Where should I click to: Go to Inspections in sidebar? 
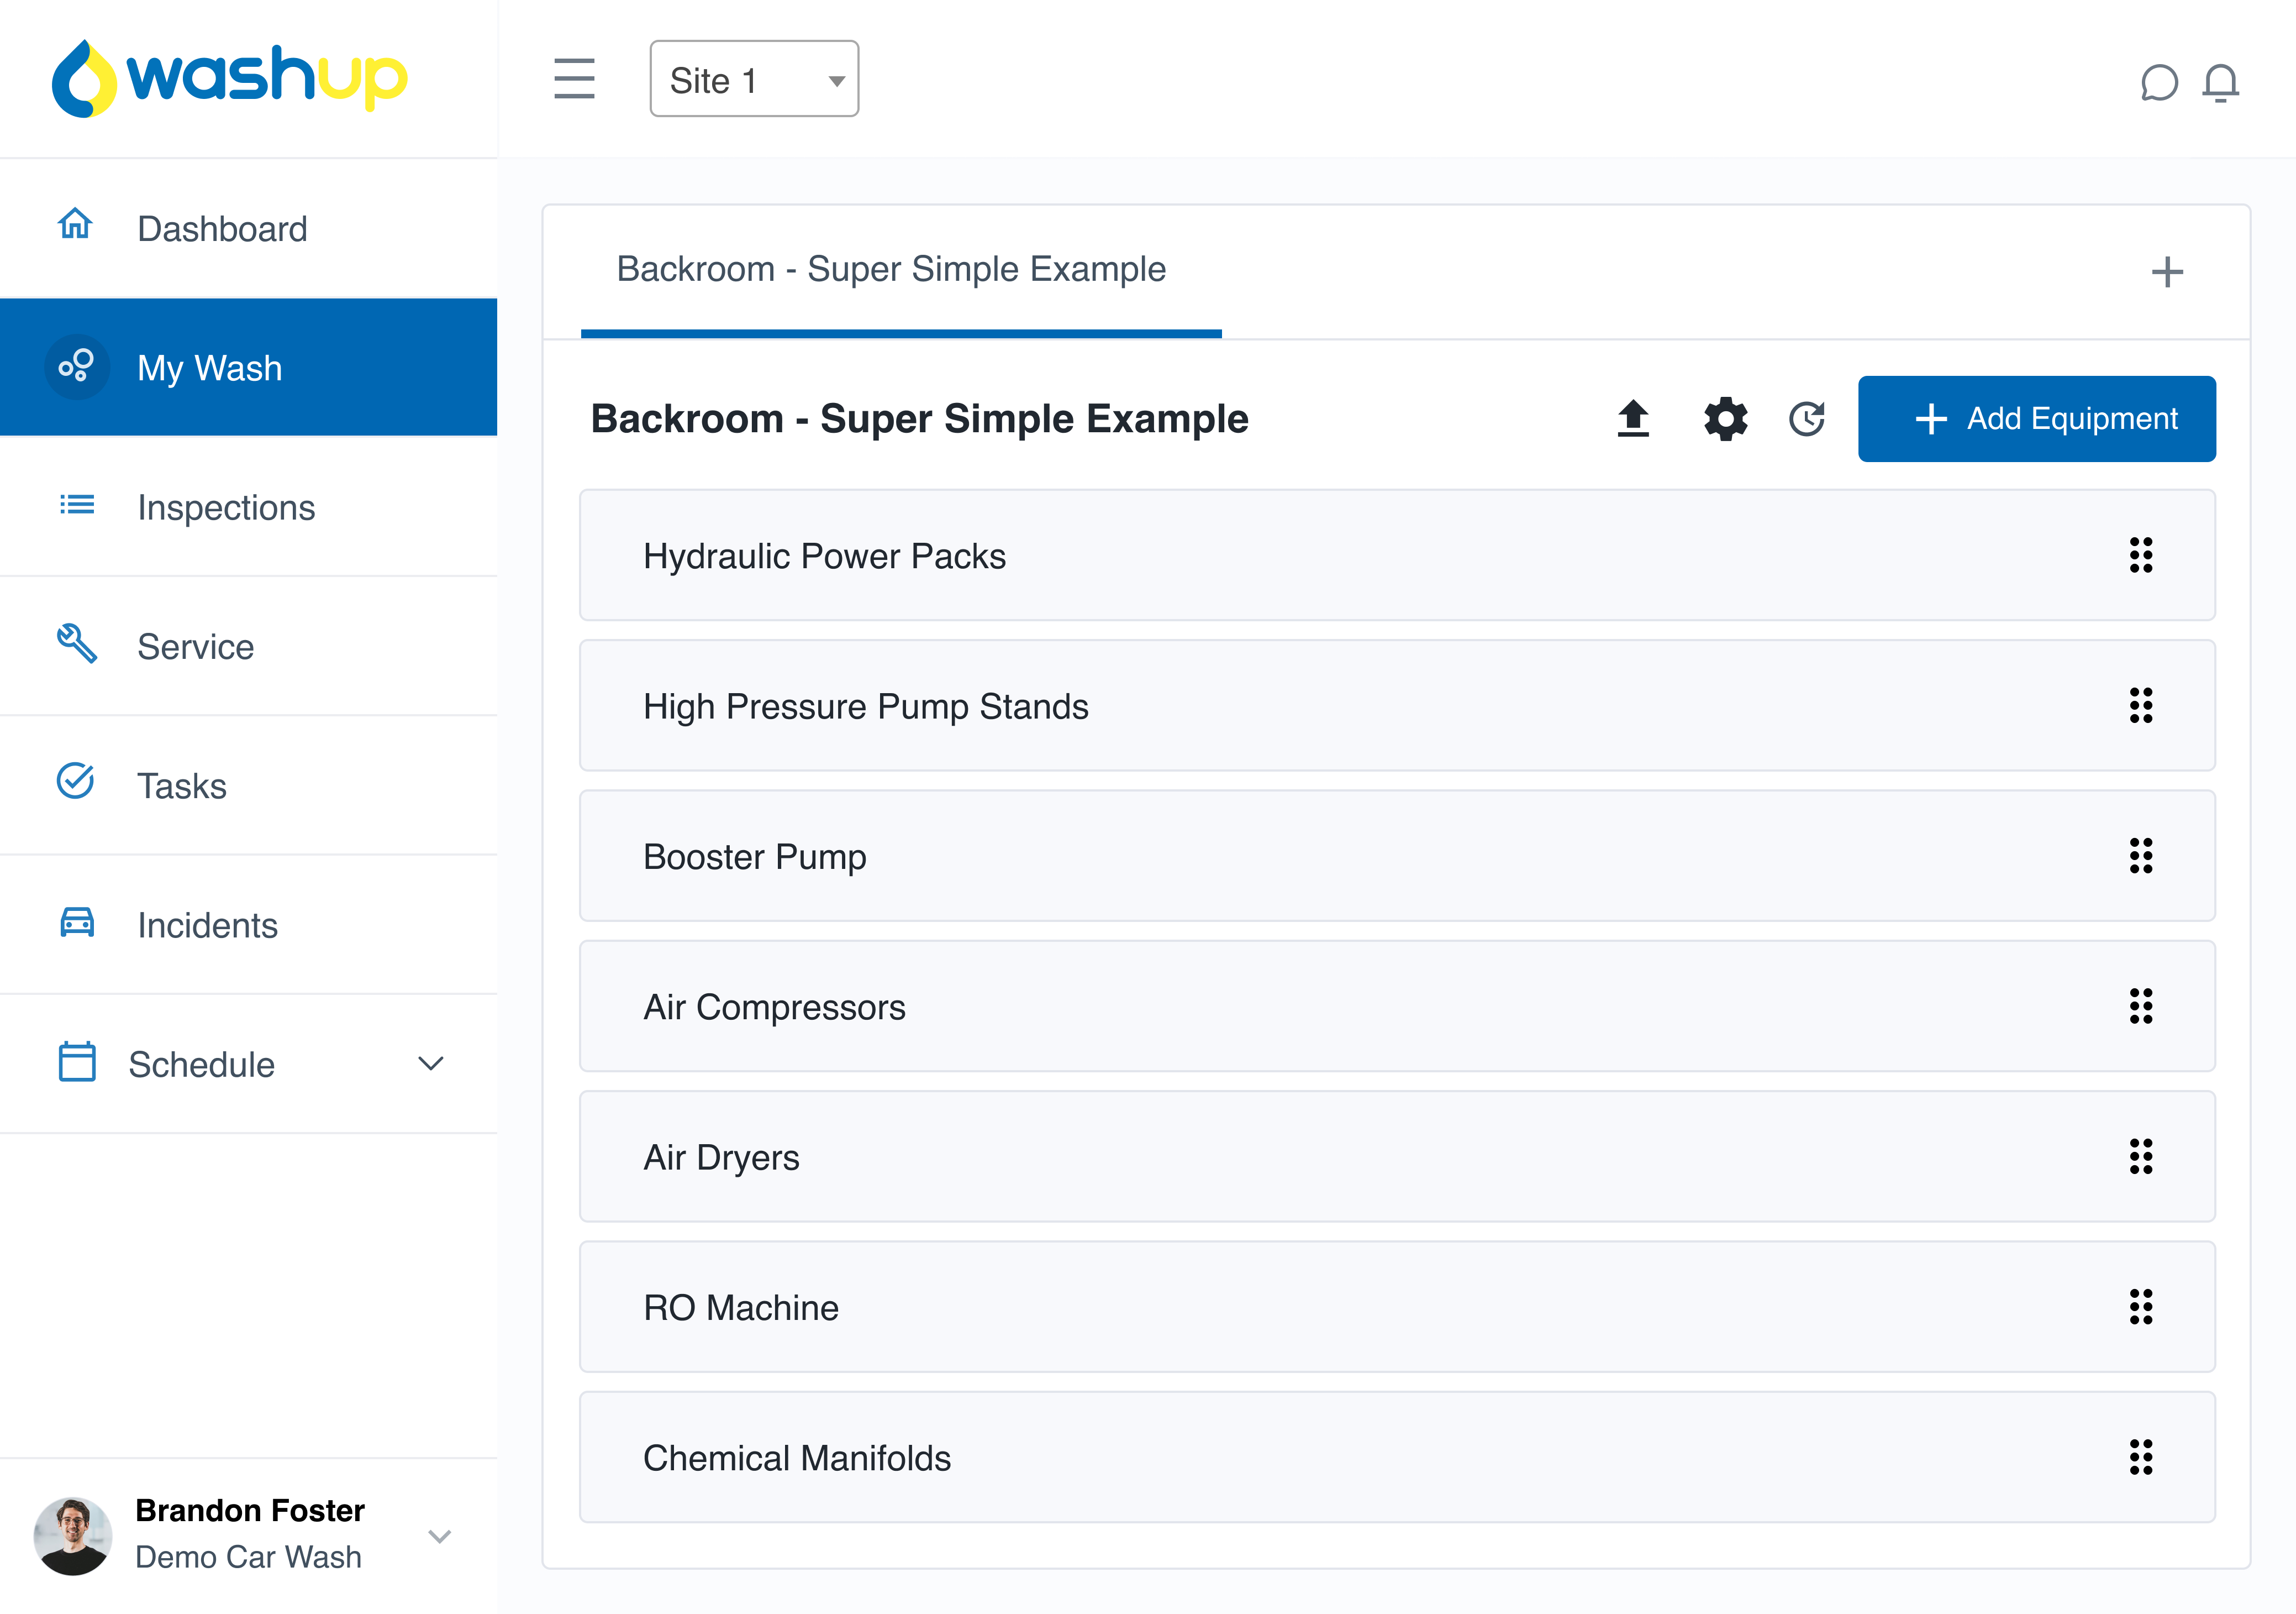click(x=226, y=507)
